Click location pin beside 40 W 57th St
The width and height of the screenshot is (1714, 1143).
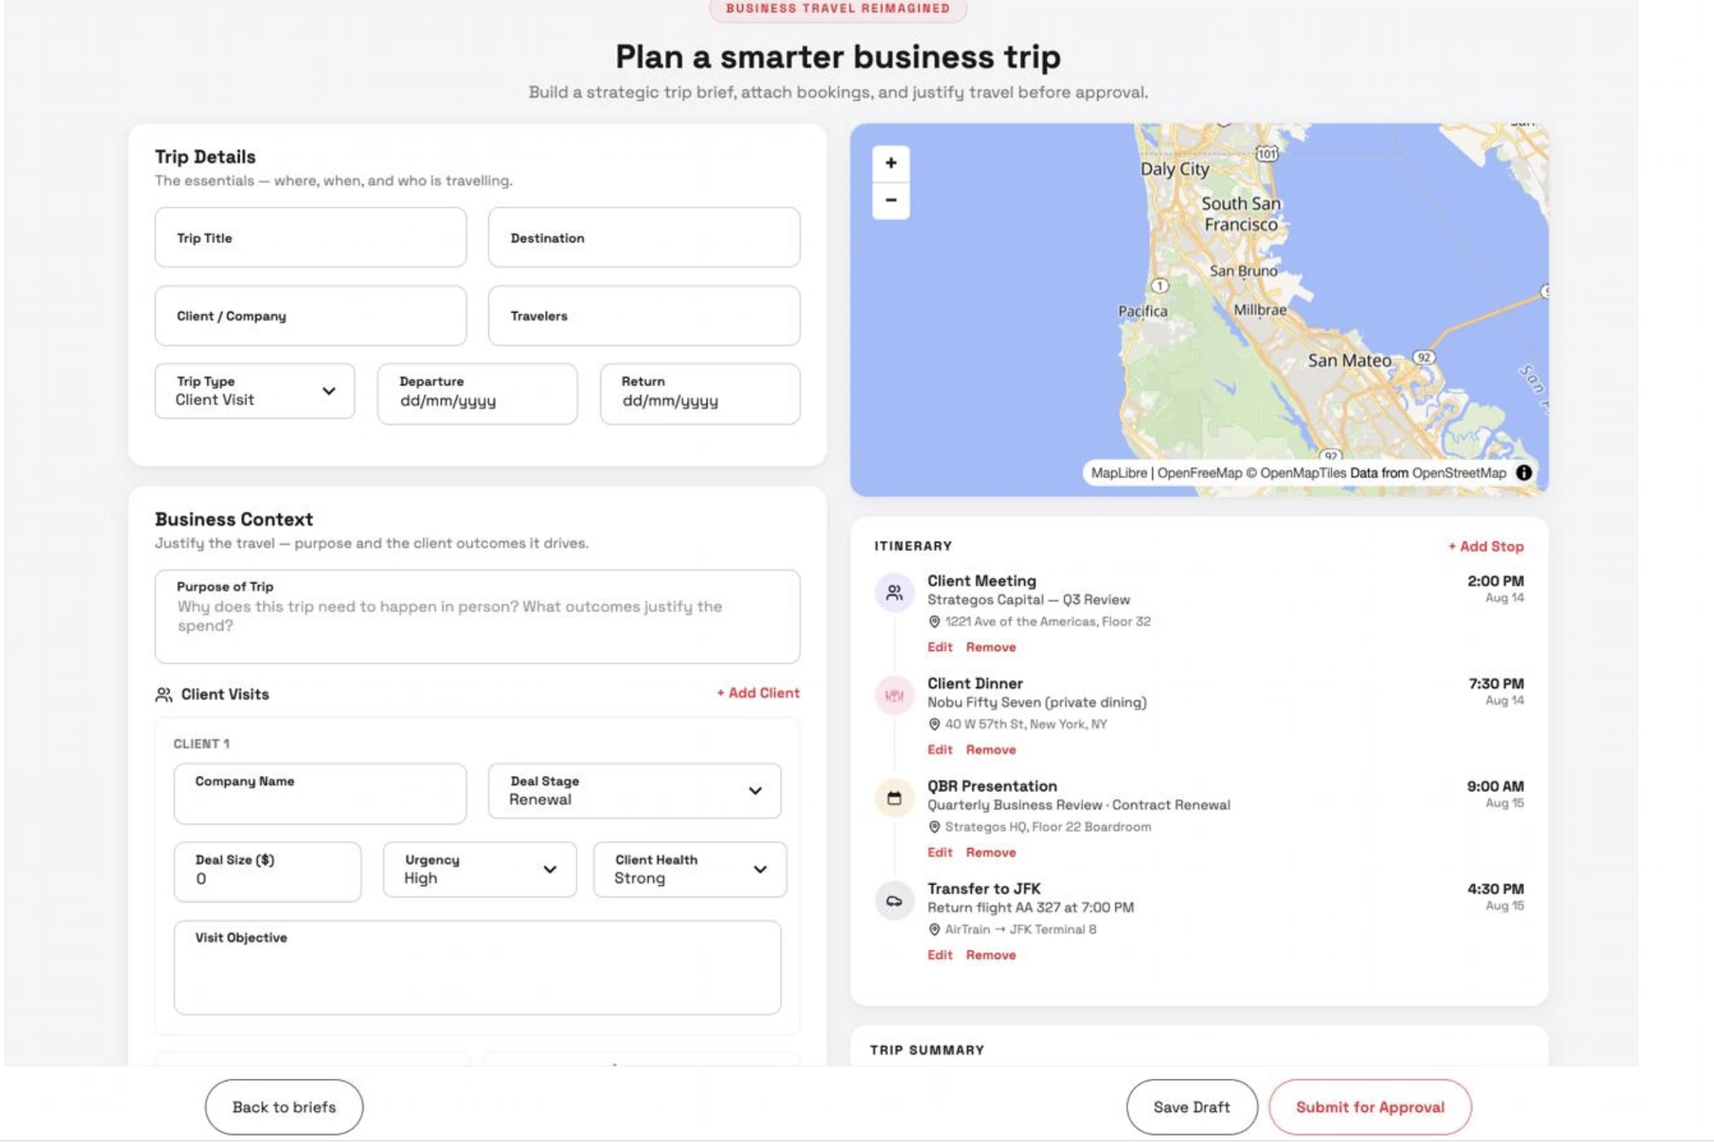pyautogui.click(x=934, y=724)
